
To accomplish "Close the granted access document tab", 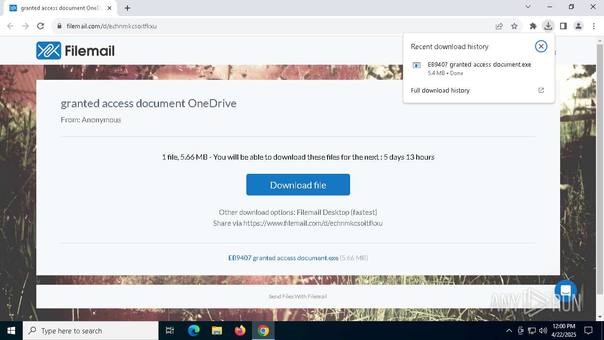I will tap(109, 8).
